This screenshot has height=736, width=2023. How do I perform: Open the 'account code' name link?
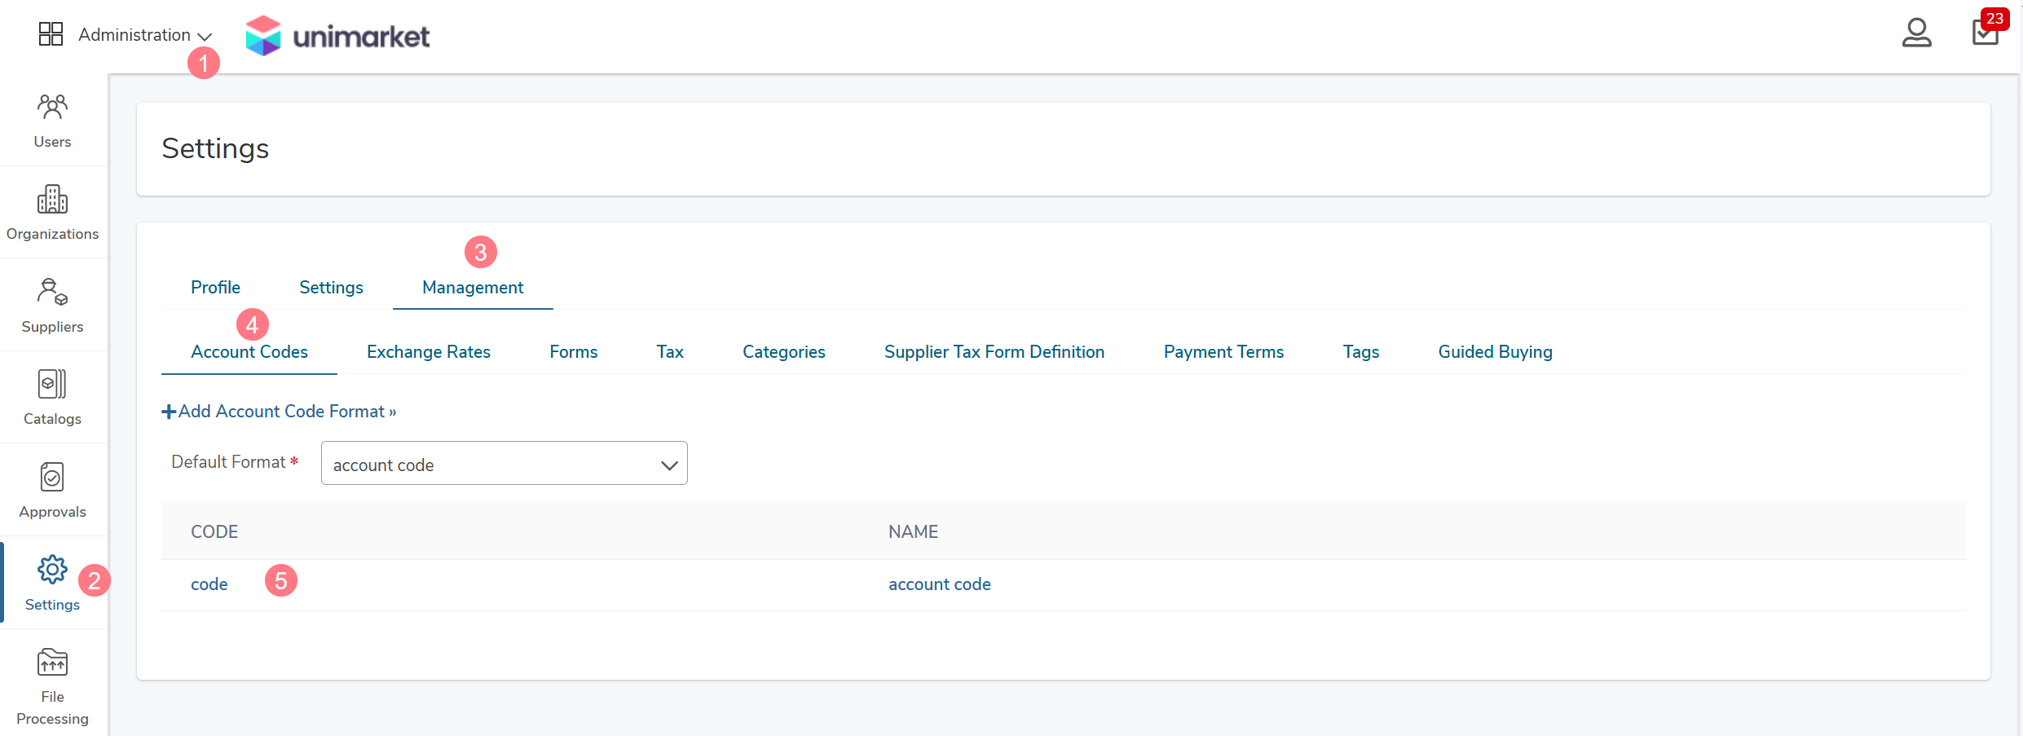[940, 584]
